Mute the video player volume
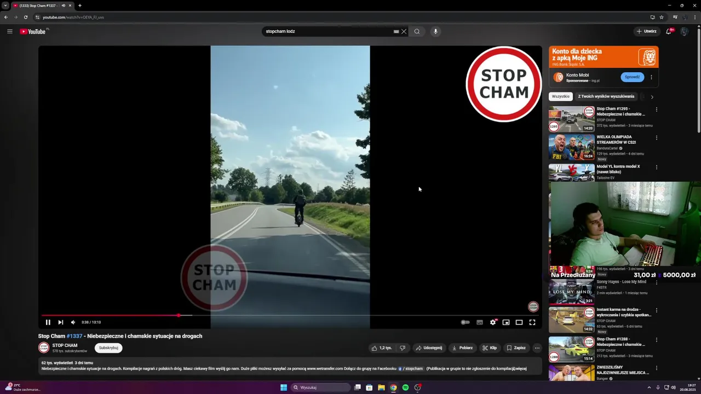Viewport: 701px width, 394px height. (73, 322)
